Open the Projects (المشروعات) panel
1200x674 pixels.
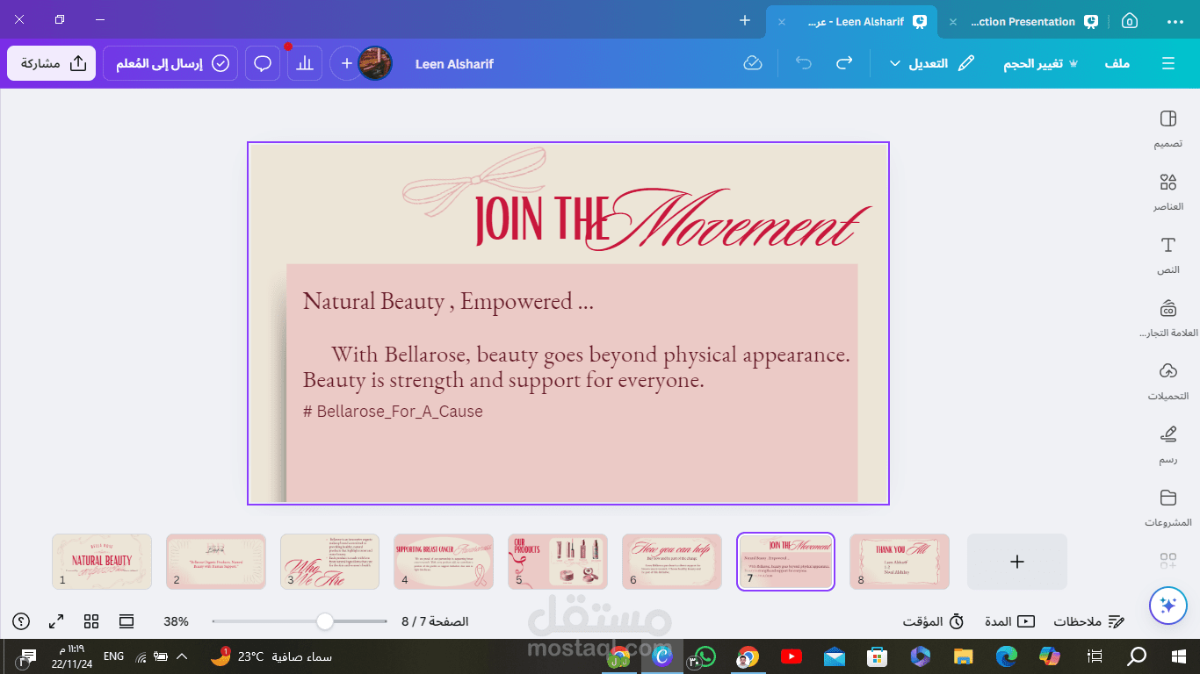pos(1167,507)
